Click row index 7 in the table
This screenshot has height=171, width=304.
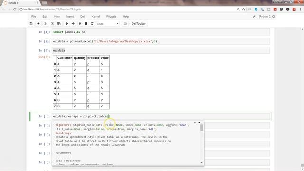pos(55,106)
